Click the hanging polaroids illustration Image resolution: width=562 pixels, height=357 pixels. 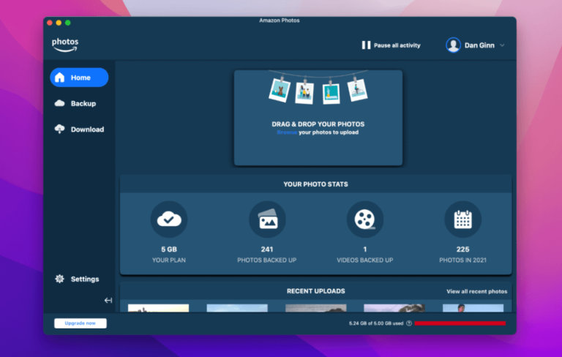[318, 87]
